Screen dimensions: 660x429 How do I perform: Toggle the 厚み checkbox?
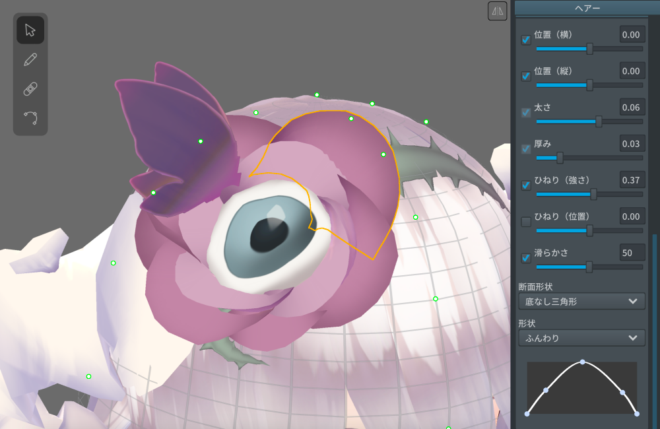tap(526, 149)
